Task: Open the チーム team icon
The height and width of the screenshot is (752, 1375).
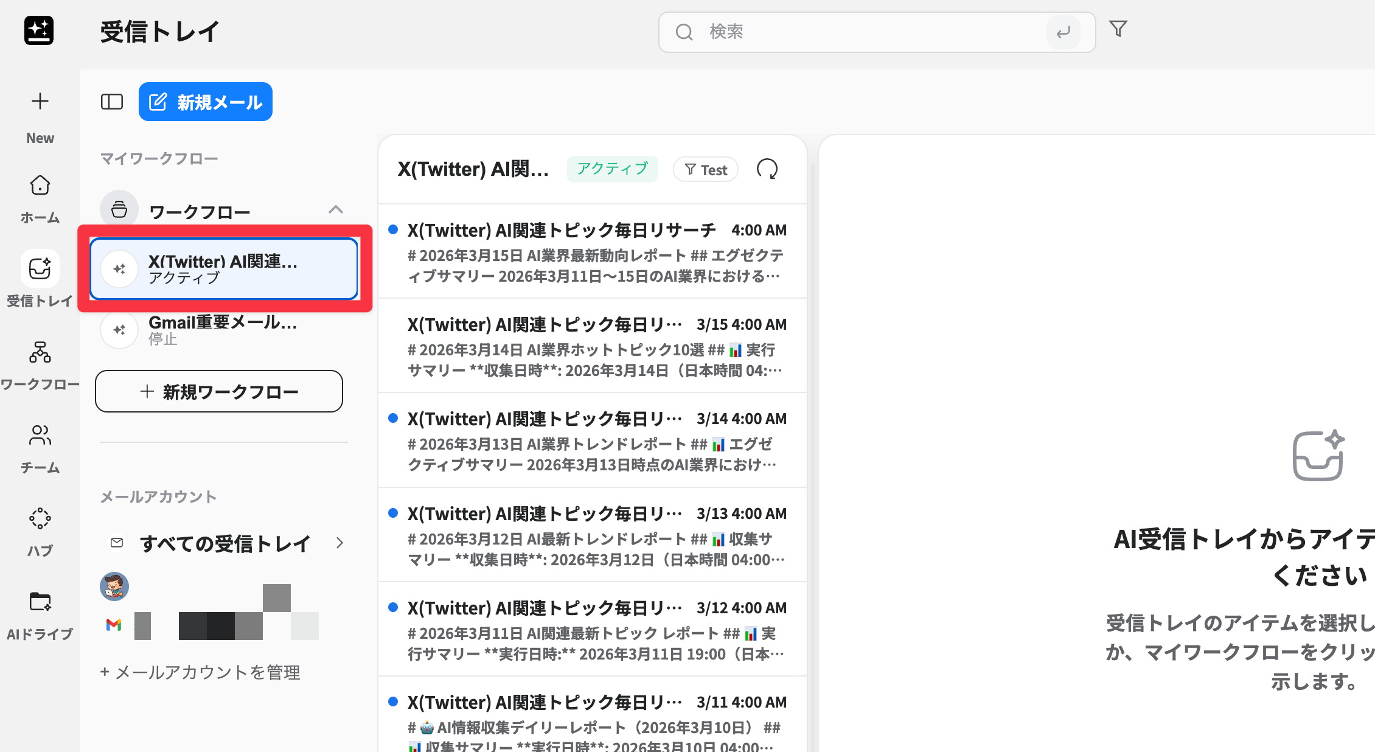Action: click(40, 436)
